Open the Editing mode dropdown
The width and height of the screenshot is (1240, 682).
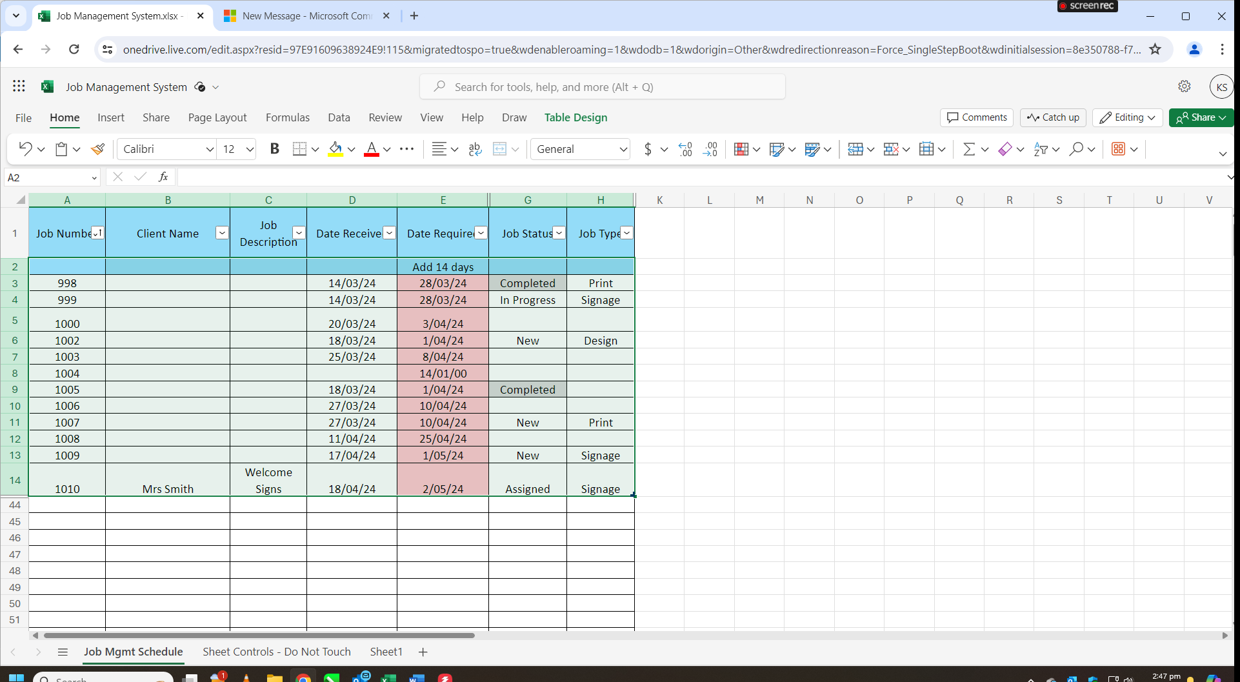pos(1128,117)
